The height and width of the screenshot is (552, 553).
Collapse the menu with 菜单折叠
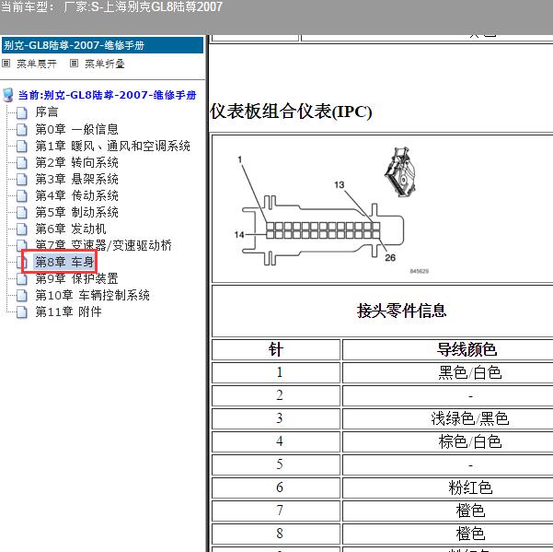point(105,64)
